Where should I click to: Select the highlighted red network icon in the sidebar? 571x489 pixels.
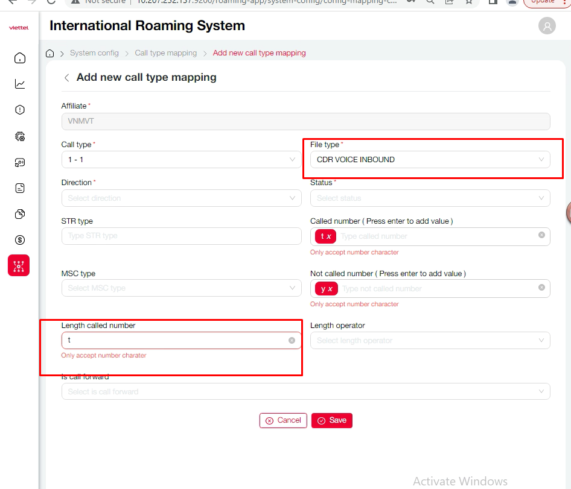tap(19, 265)
